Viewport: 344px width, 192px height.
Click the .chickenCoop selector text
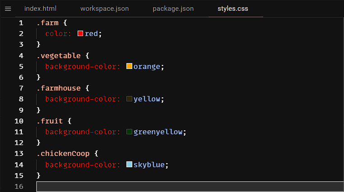63,154
